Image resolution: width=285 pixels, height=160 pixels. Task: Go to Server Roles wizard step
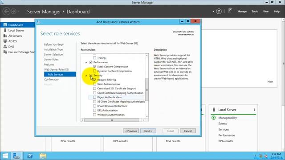coord(51,60)
